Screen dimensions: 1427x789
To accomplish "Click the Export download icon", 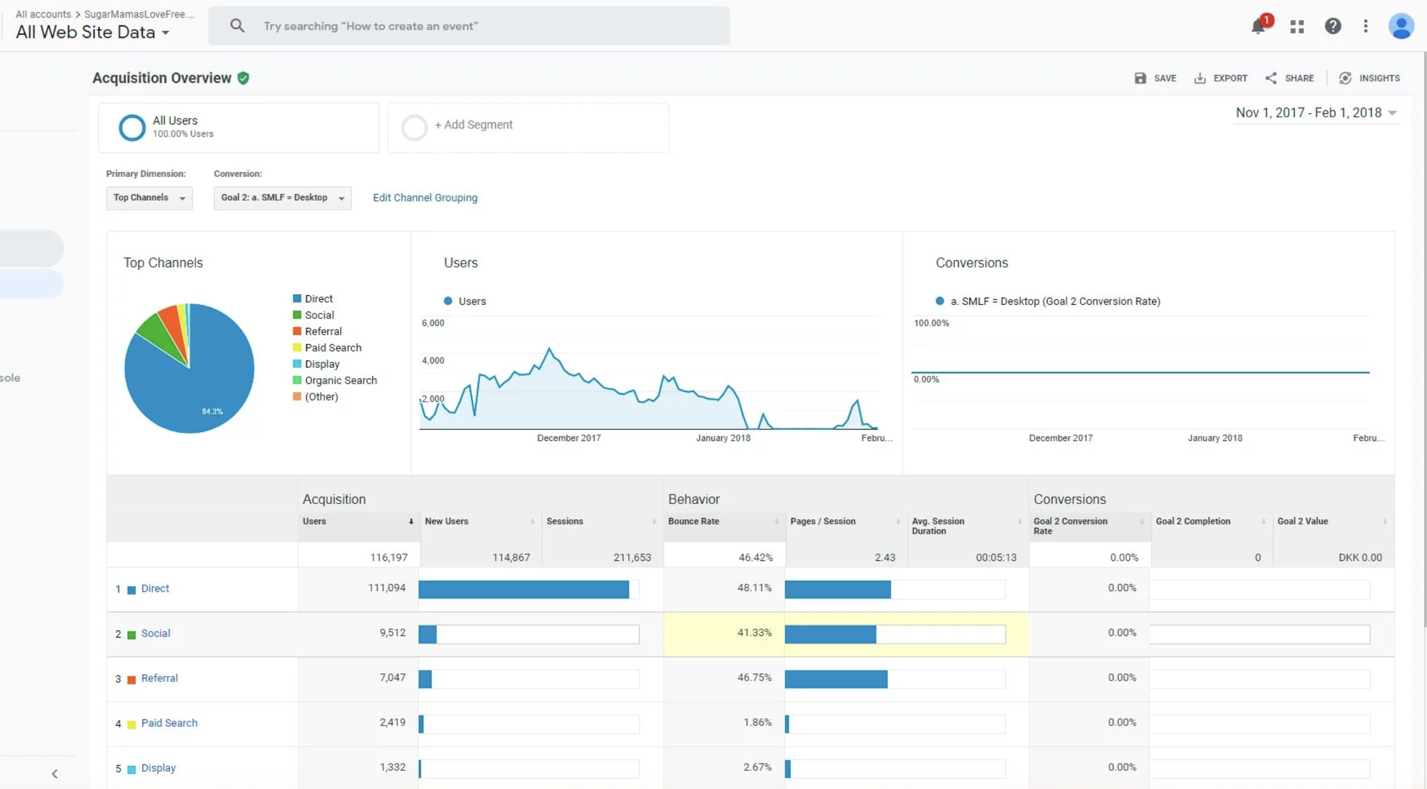I will tap(1199, 78).
